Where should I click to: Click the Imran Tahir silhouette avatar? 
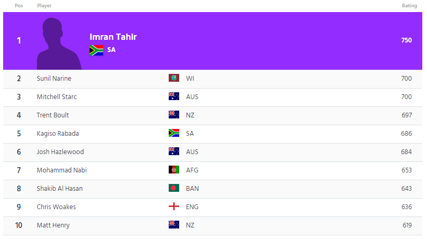click(x=59, y=44)
